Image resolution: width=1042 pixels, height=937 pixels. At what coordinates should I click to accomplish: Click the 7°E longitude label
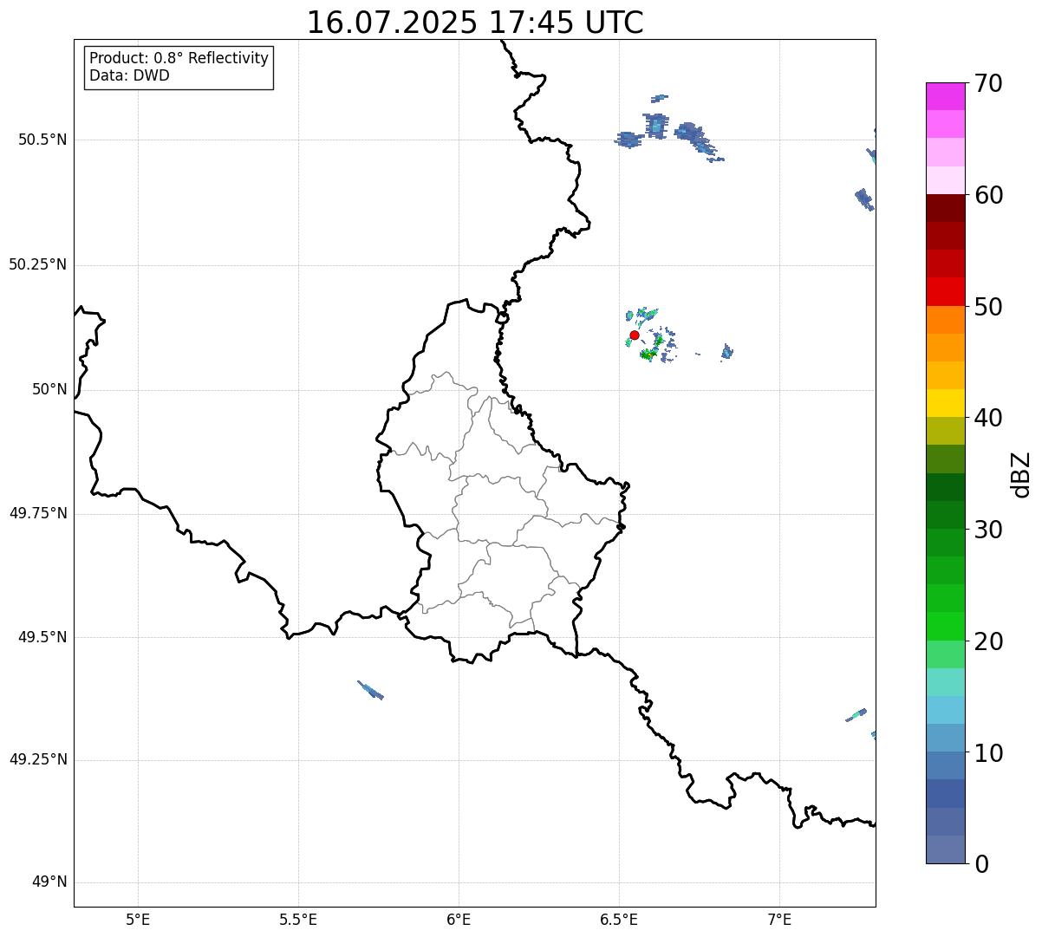point(779,920)
